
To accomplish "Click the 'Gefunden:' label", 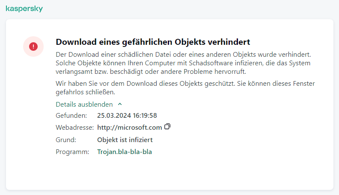I will pos(71,115).
